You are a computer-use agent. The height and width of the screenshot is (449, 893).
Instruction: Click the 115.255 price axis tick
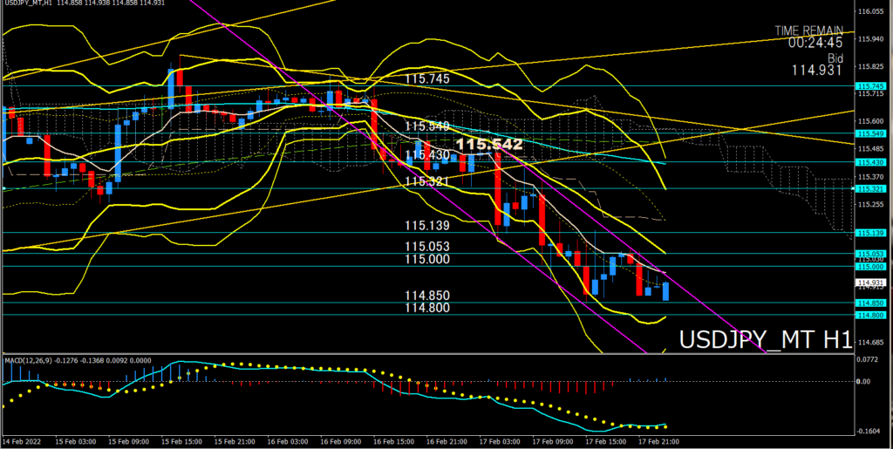pos(870,204)
